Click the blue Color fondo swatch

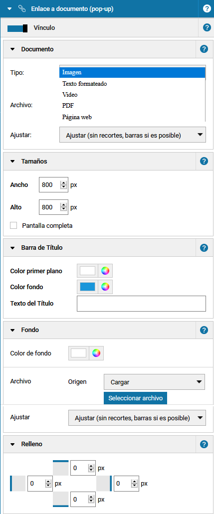88,287
